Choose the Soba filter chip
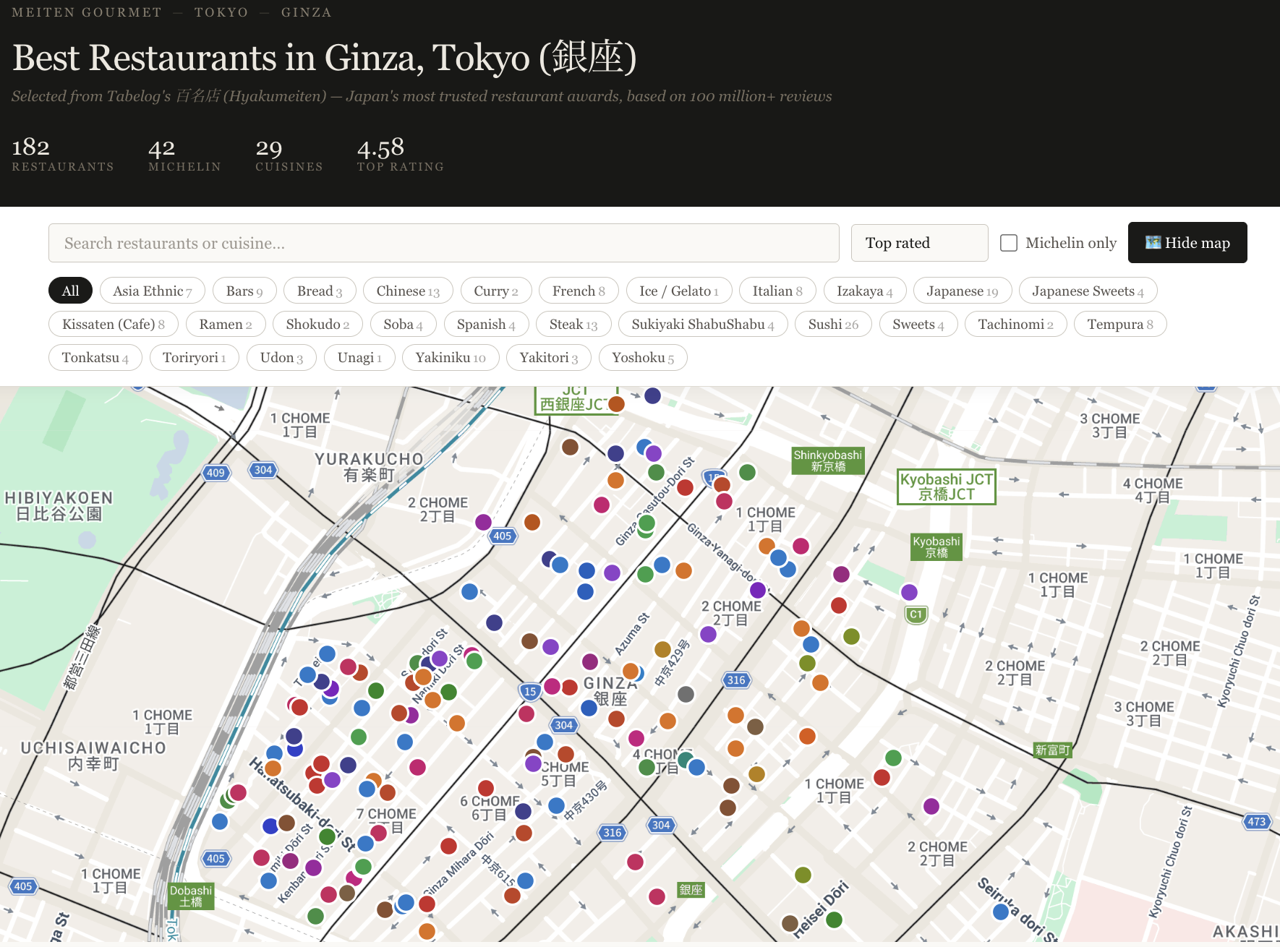 (x=403, y=324)
